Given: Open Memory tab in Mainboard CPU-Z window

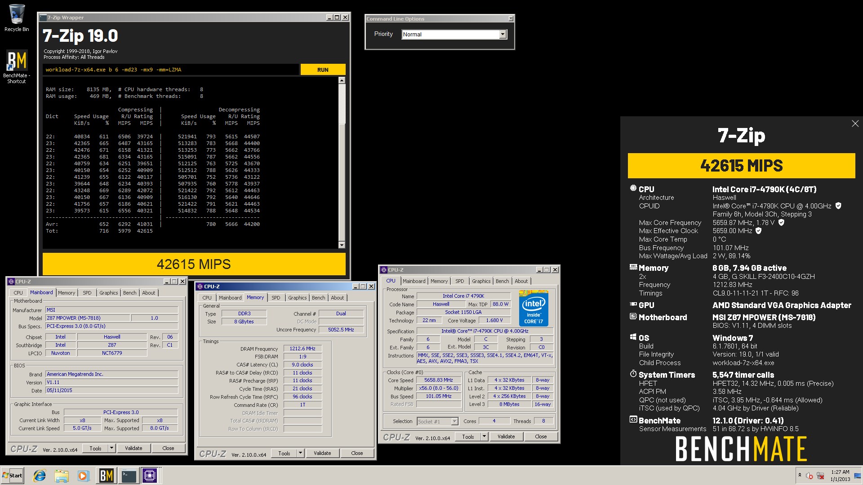Looking at the screenshot, I should [x=67, y=293].
